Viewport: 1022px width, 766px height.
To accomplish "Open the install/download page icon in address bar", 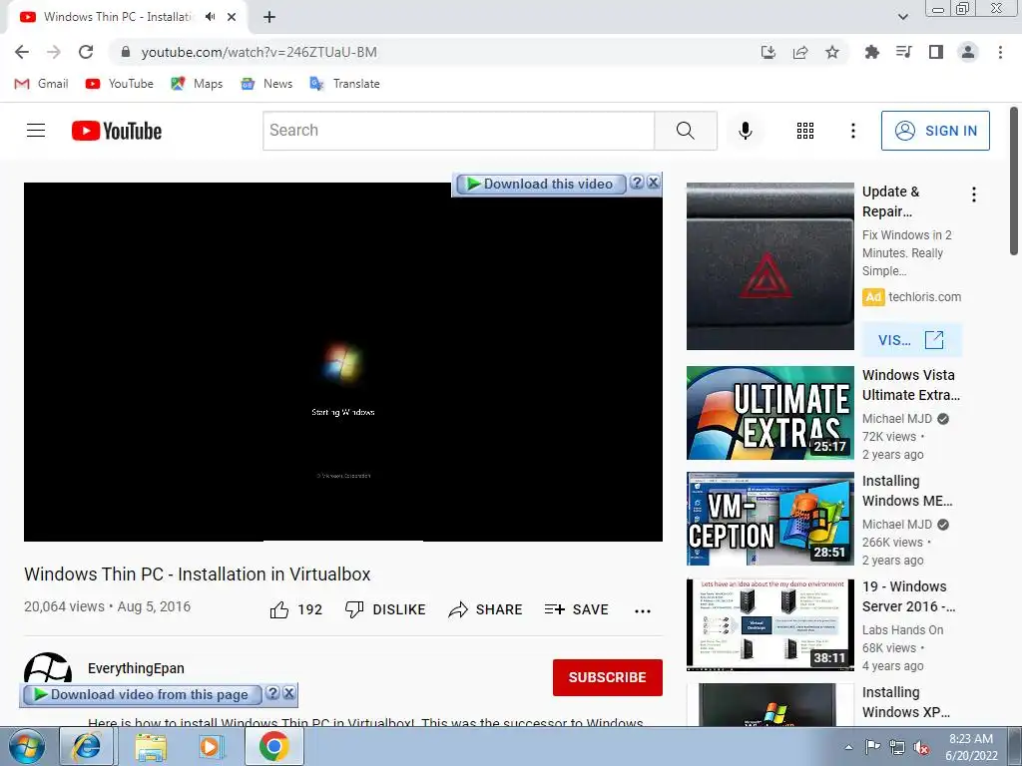I will [x=768, y=52].
